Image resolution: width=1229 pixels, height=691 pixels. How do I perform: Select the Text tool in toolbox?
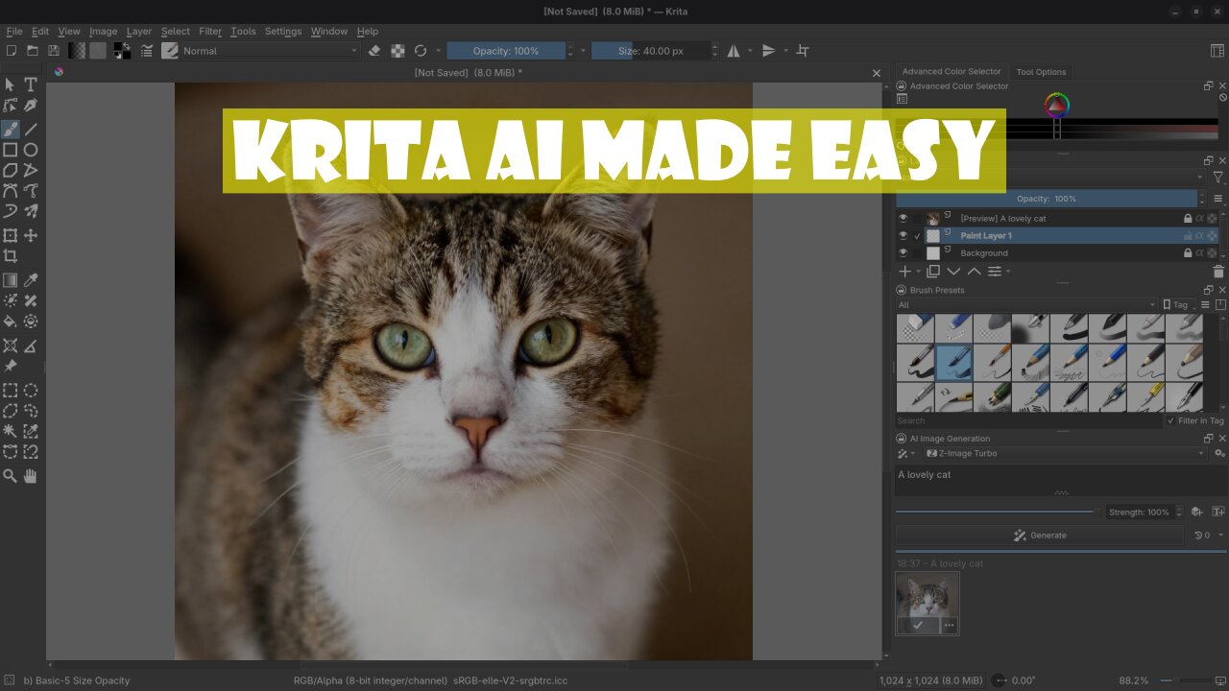pyautogui.click(x=31, y=84)
